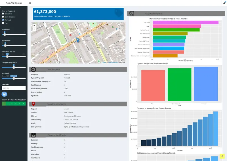227x161 pixels.
Task: Rate the valuation 3
Action: point(16,103)
